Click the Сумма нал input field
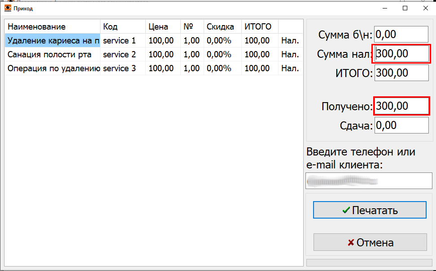Image resolution: width=436 pixels, height=271 pixels. click(401, 54)
